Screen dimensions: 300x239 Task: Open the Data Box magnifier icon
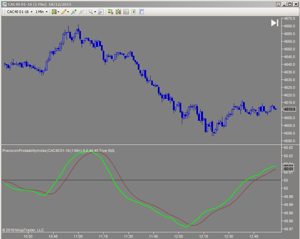coord(101,12)
